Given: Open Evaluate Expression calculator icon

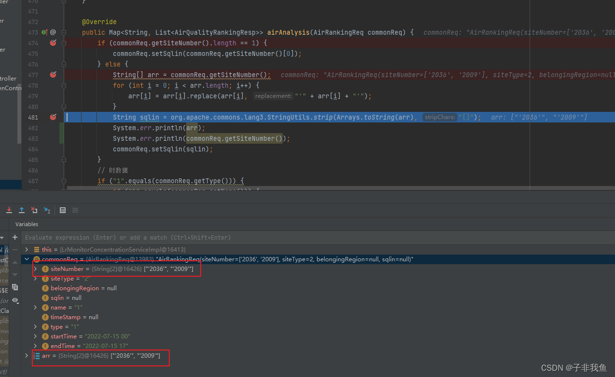Looking at the screenshot, I should coord(63,210).
